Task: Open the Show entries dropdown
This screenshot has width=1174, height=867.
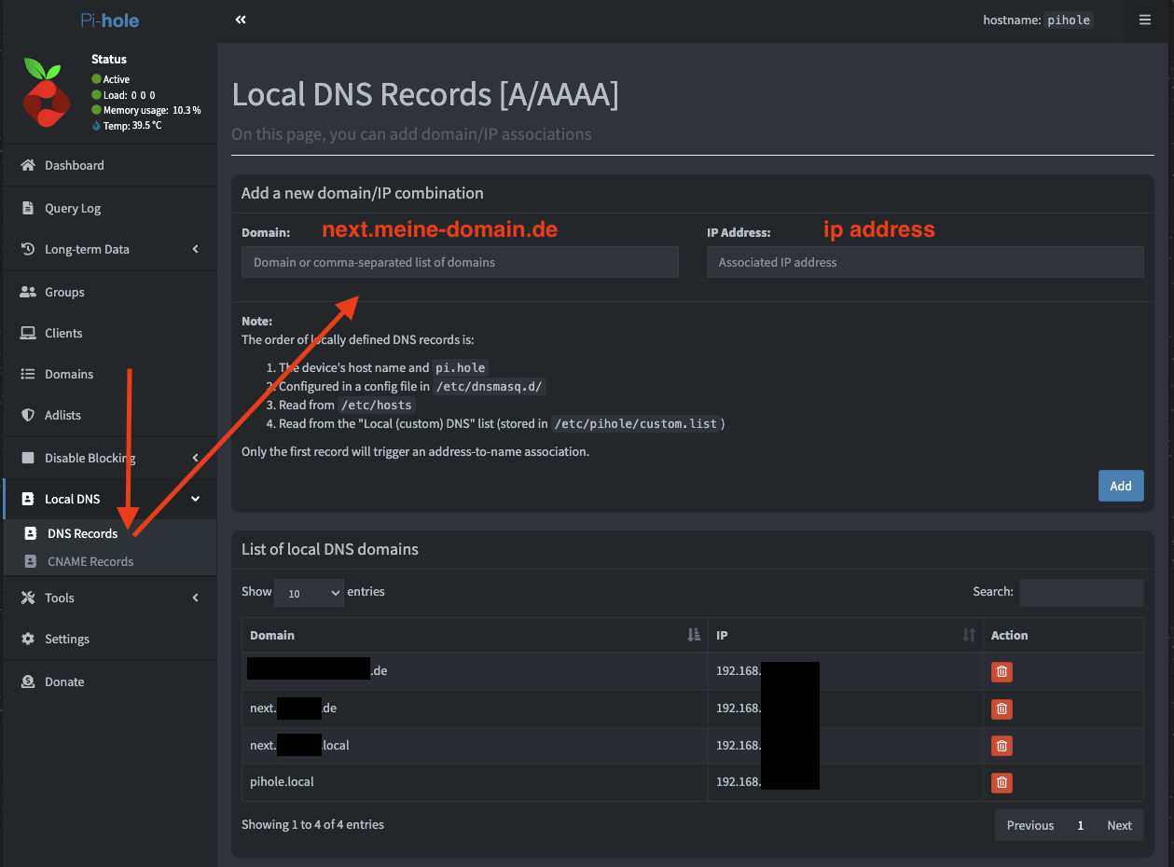Action: tap(308, 592)
